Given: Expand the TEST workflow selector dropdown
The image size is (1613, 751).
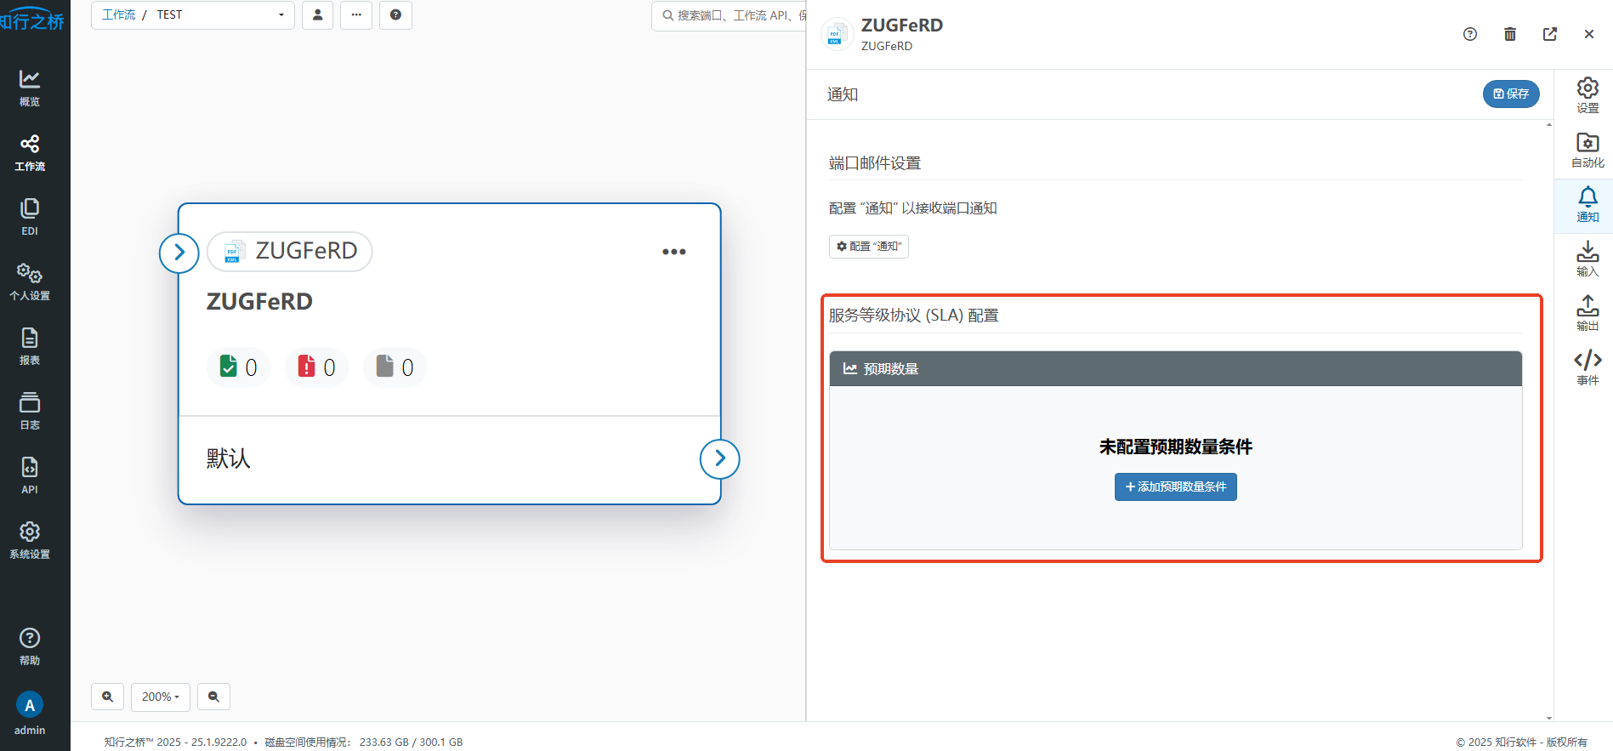Looking at the screenshot, I should point(281,15).
